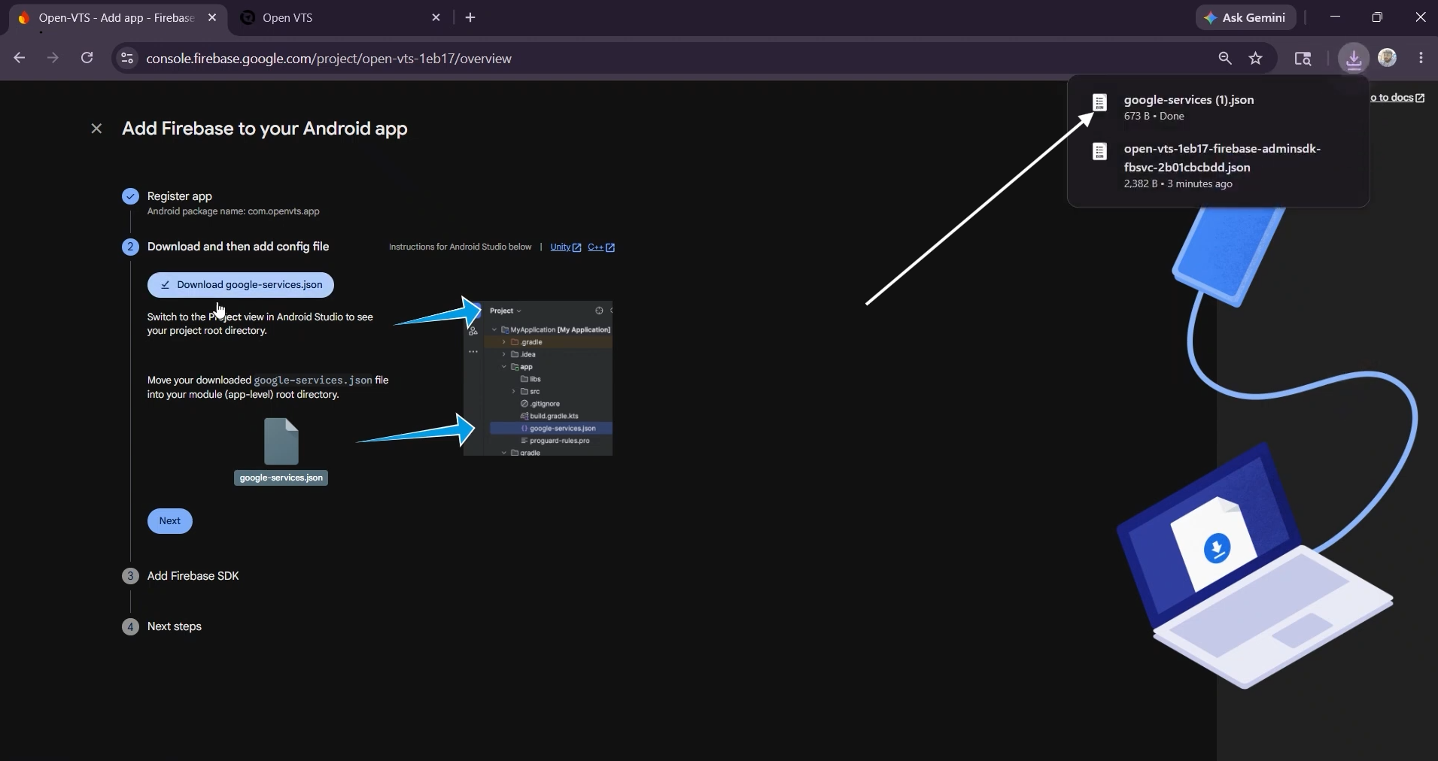This screenshot has height=761, width=1438.
Task: Click the Unity external link icon
Action: [577, 247]
